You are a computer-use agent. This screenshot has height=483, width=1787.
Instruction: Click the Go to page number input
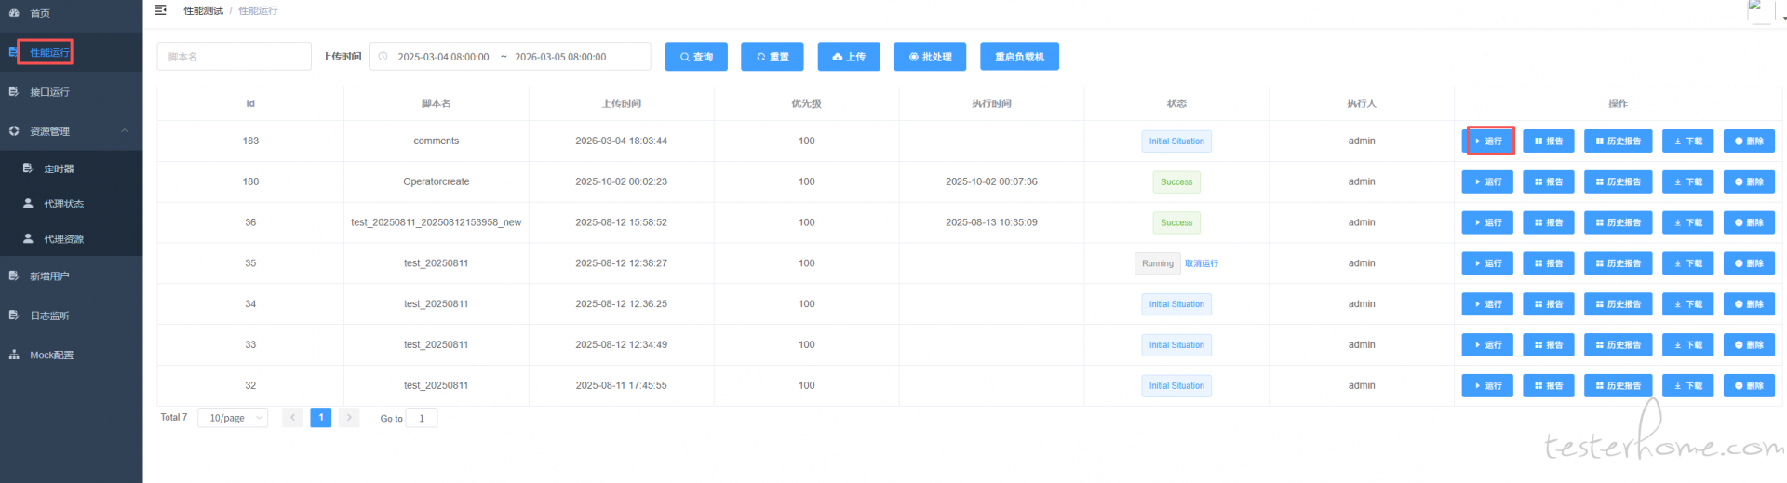[x=422, y=419]
